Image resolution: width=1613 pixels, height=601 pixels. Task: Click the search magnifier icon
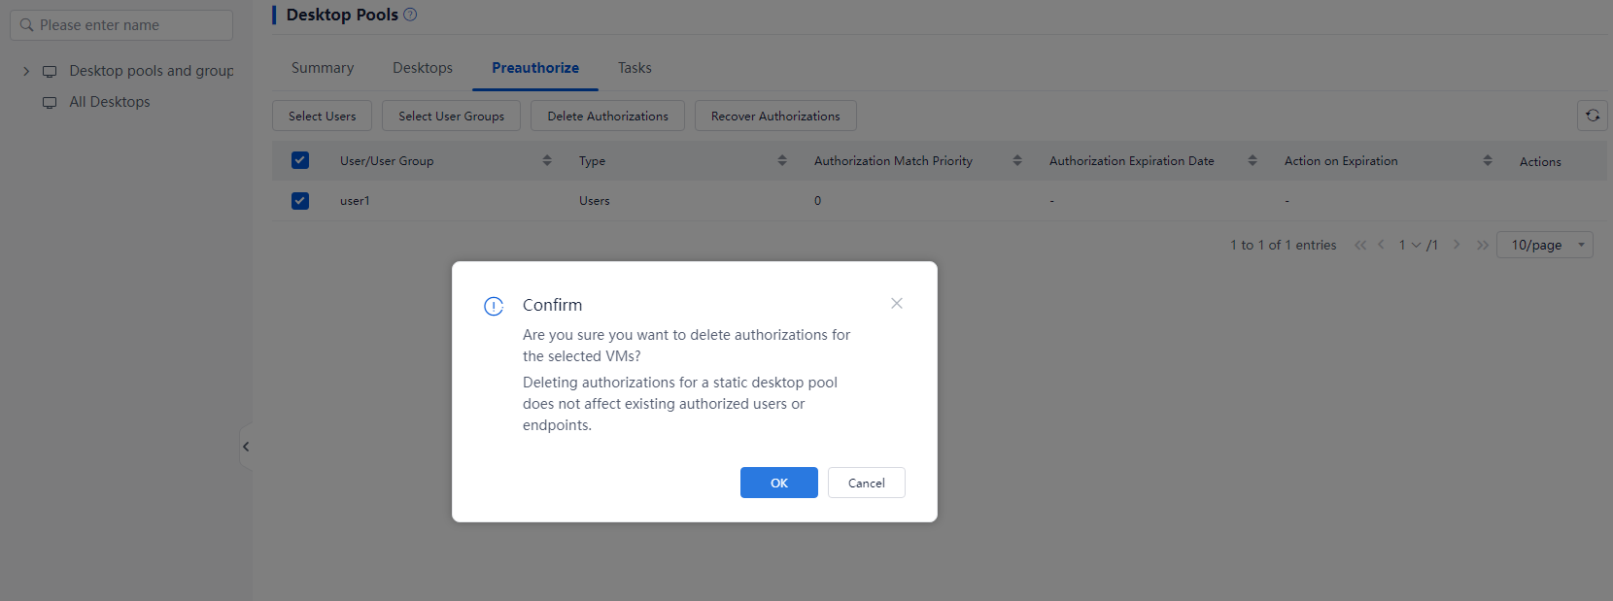[x=26, y=25]
